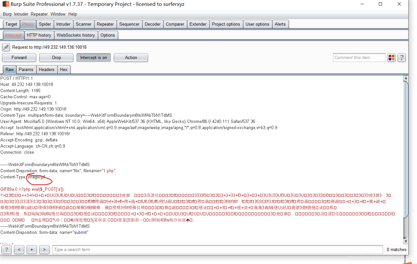The height and width of the screenshot is (264, 417).
Task: Switch to the Hex view tab
Action: point(64,69)
